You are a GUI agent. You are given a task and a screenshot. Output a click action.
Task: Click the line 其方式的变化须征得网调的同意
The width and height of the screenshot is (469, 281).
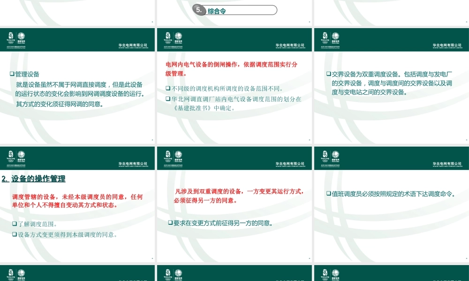[x=60, y=104]
